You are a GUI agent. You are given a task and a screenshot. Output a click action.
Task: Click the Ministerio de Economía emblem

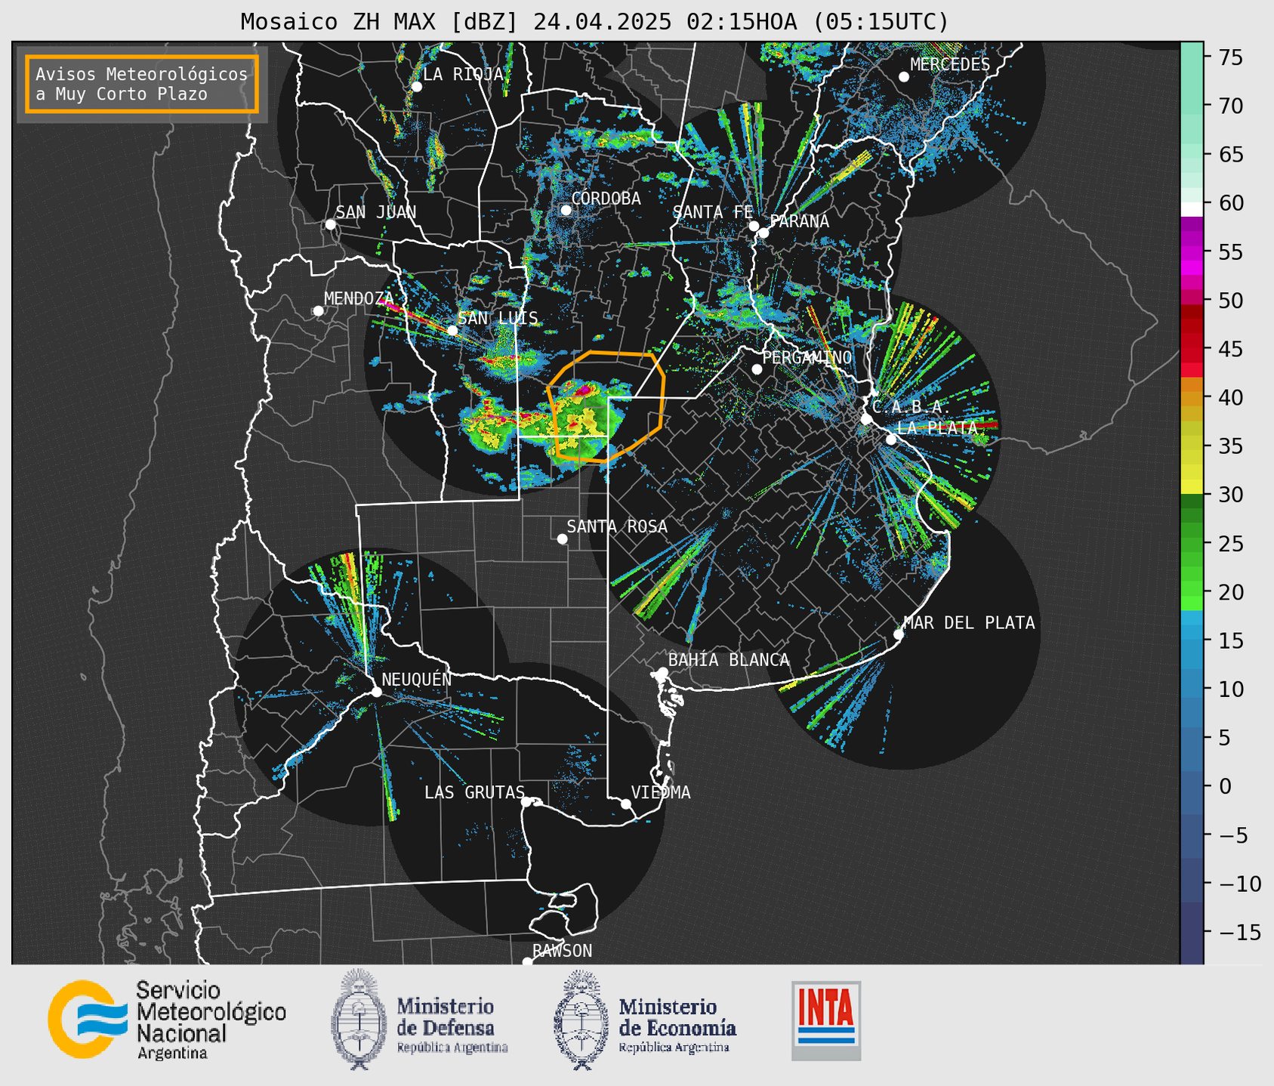coord(581,1020)
